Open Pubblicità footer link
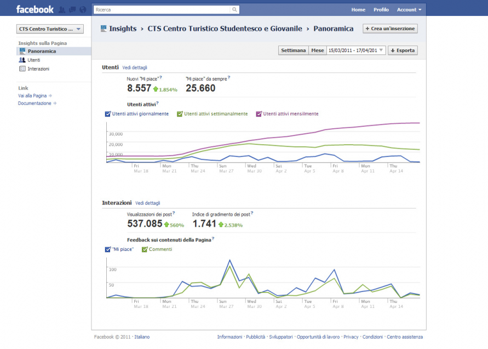Screen dimensions: 488x349 click(256, 337)
